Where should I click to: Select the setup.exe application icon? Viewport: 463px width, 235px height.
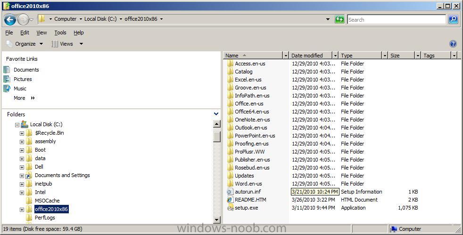[x=230, y=208]
